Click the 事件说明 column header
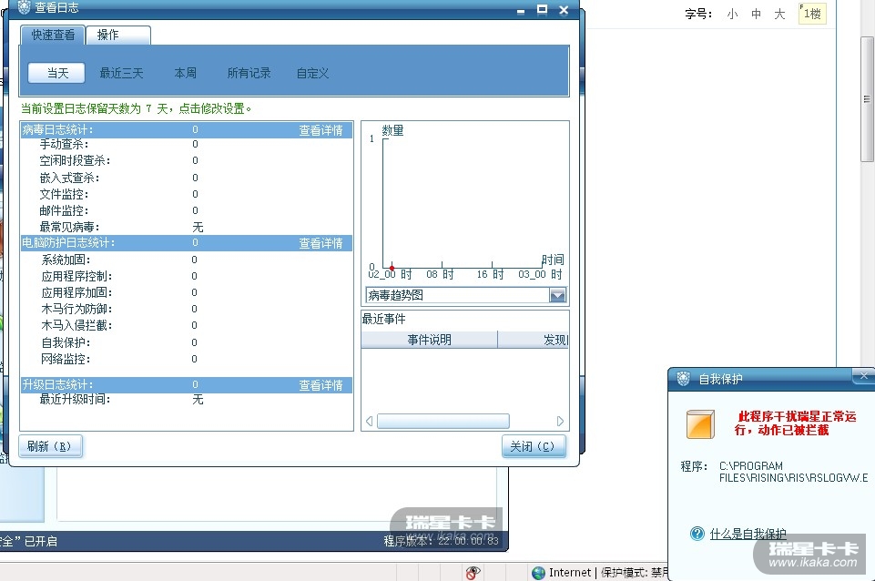Screen dimensions: 875x581 pyautogui.click(x=429, y=340)
